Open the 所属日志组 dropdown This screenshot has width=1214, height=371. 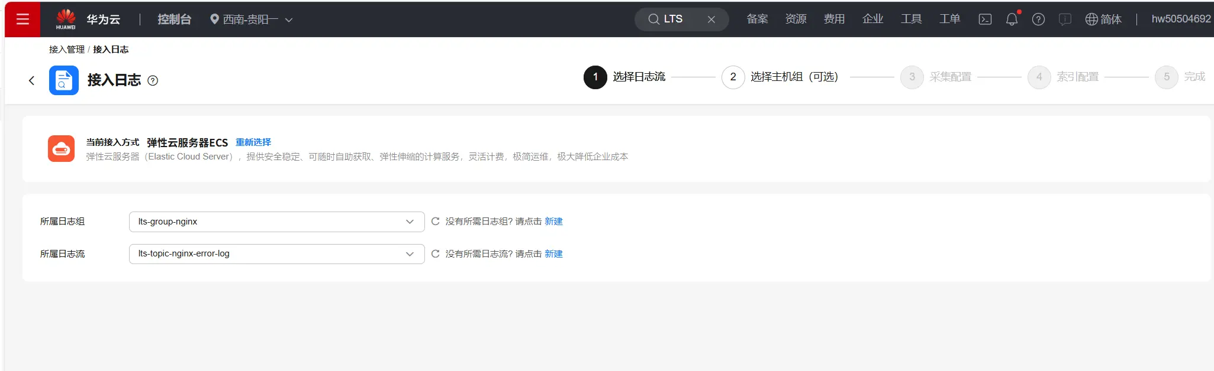(x=276, y=222)
